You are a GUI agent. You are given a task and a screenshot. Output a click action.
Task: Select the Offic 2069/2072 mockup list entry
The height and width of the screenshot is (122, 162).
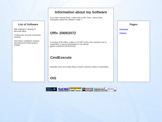coord(25,30)
